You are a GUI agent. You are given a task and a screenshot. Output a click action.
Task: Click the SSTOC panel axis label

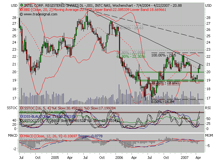[x=12, y=108]
